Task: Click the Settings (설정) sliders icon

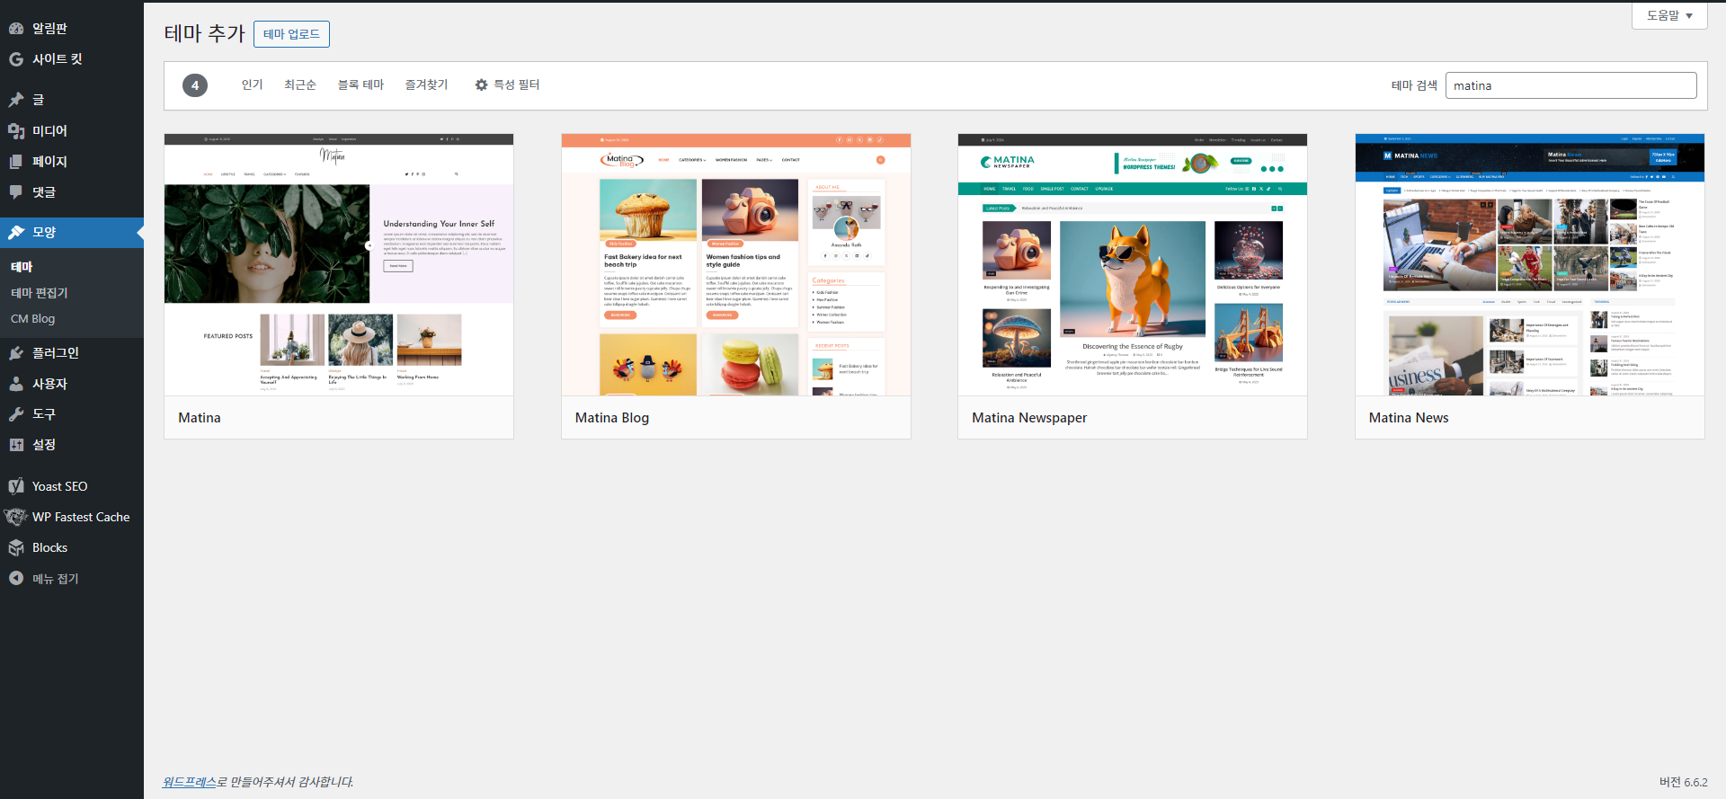Action: coord(16,445)
